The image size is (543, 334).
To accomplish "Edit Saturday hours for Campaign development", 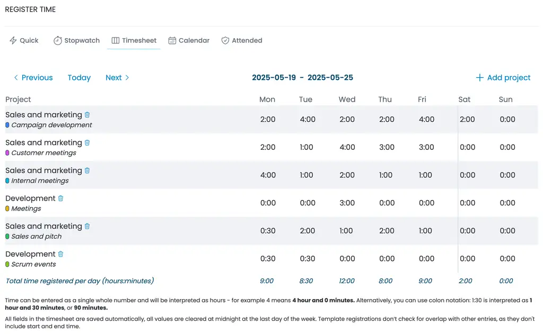I will (467, 120).
